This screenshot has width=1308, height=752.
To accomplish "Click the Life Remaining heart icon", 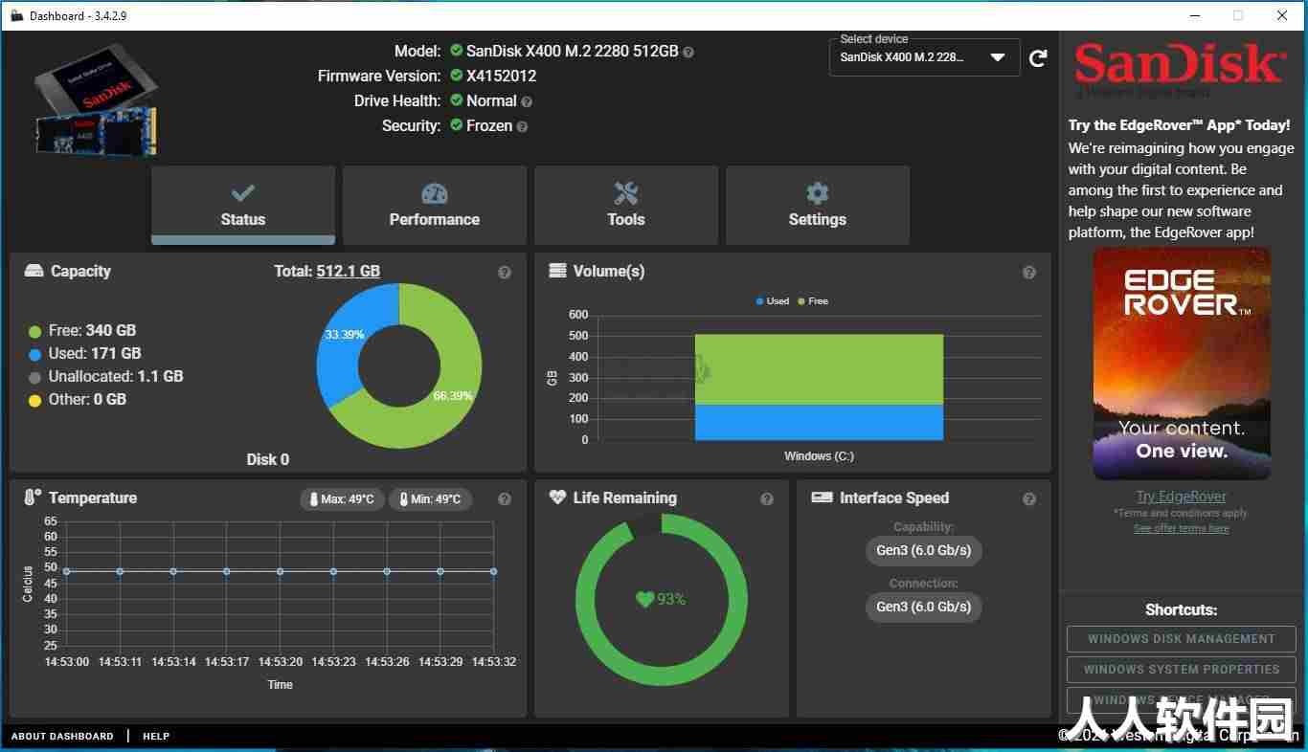I will pyautogui.click(x=557, y=498).
